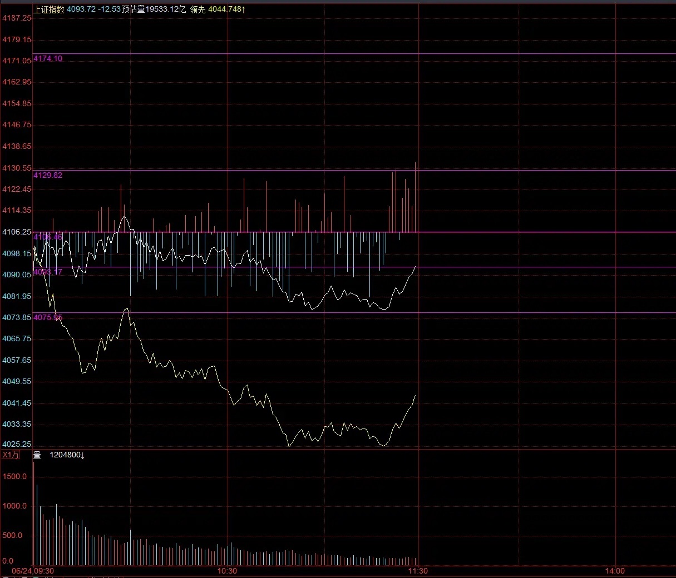This screenshot has height=578, width=676.
Task: Click the 4090.05 price axis label
Action: point(17,275)
